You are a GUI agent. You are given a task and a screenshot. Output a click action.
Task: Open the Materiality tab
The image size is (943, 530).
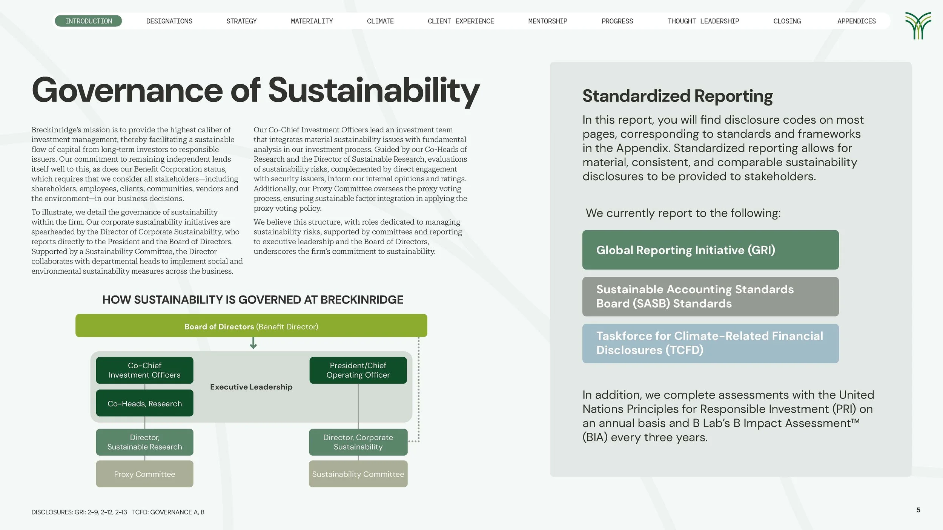312,21
